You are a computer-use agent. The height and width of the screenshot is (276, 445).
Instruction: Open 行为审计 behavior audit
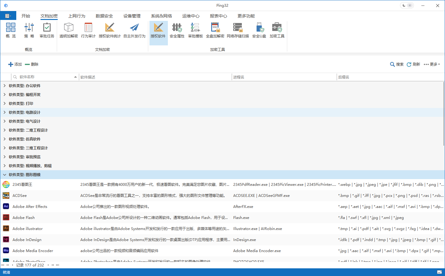(x=88, y=30)
